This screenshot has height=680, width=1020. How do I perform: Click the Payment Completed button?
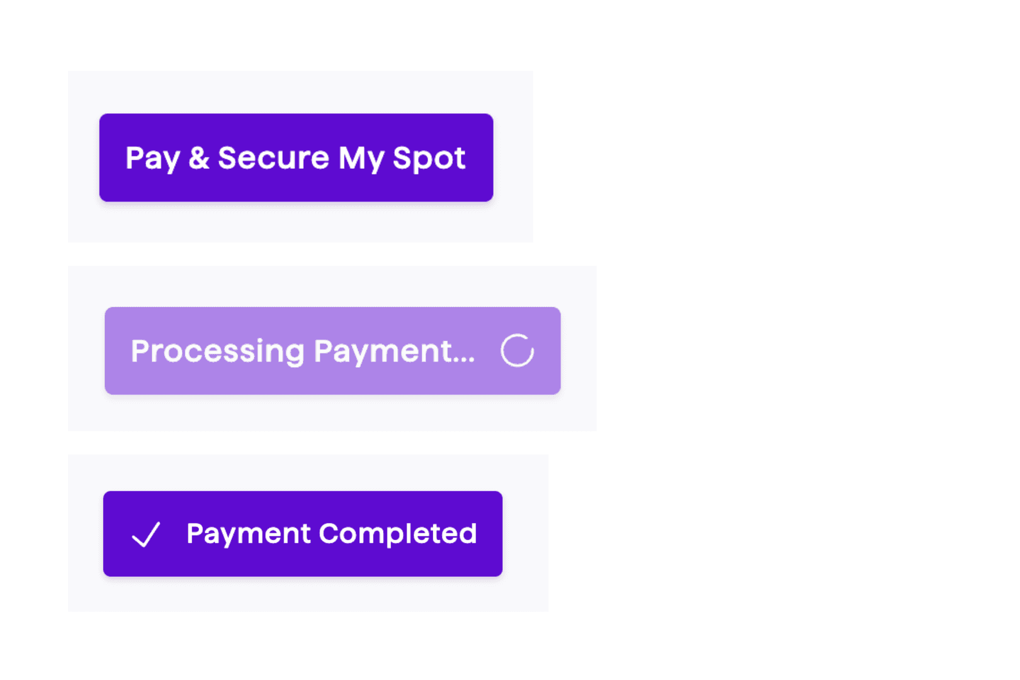(303, 534)
